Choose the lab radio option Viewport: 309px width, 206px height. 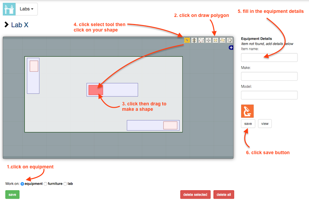(65, 184)
